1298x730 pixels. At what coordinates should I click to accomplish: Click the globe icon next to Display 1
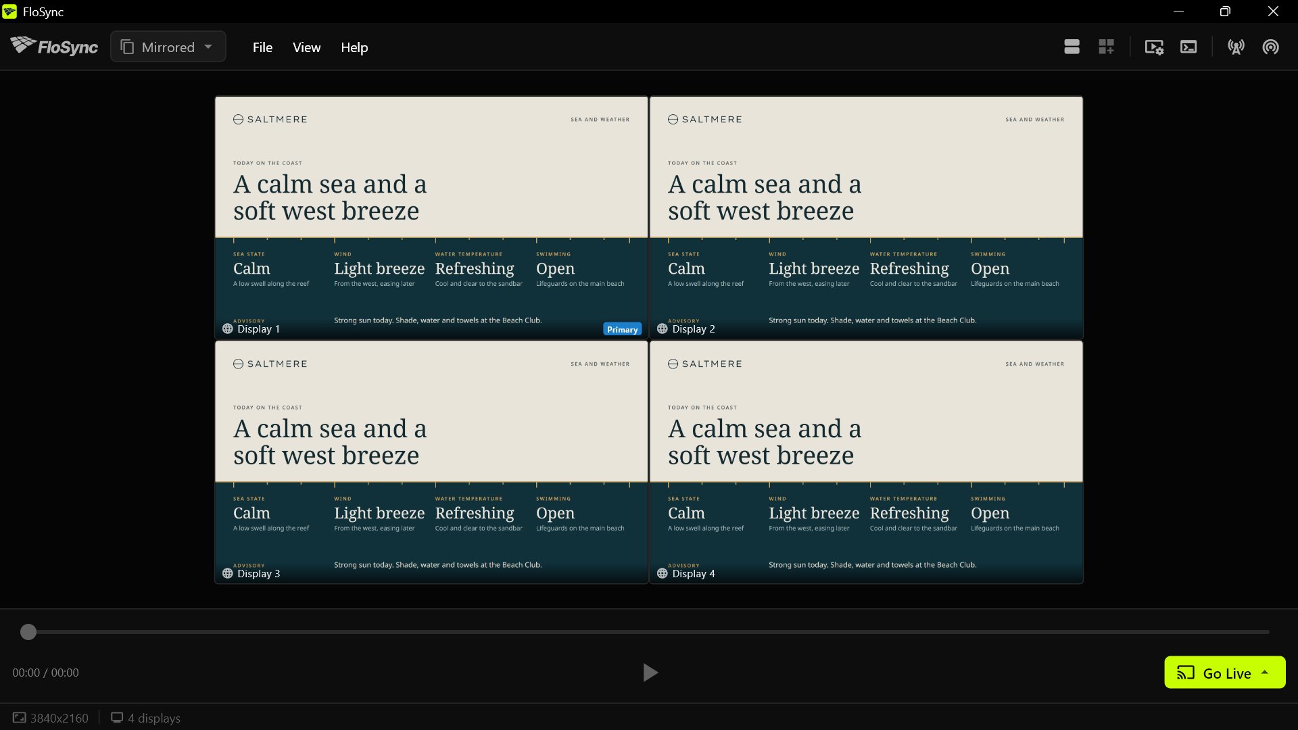(228, 328)
